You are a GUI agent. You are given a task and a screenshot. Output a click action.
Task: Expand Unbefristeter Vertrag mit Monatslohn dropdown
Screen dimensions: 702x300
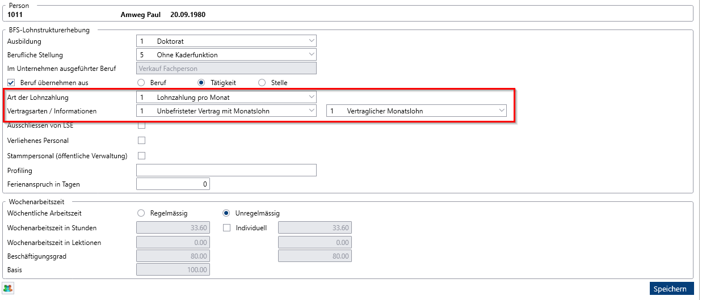pos(226,111)
